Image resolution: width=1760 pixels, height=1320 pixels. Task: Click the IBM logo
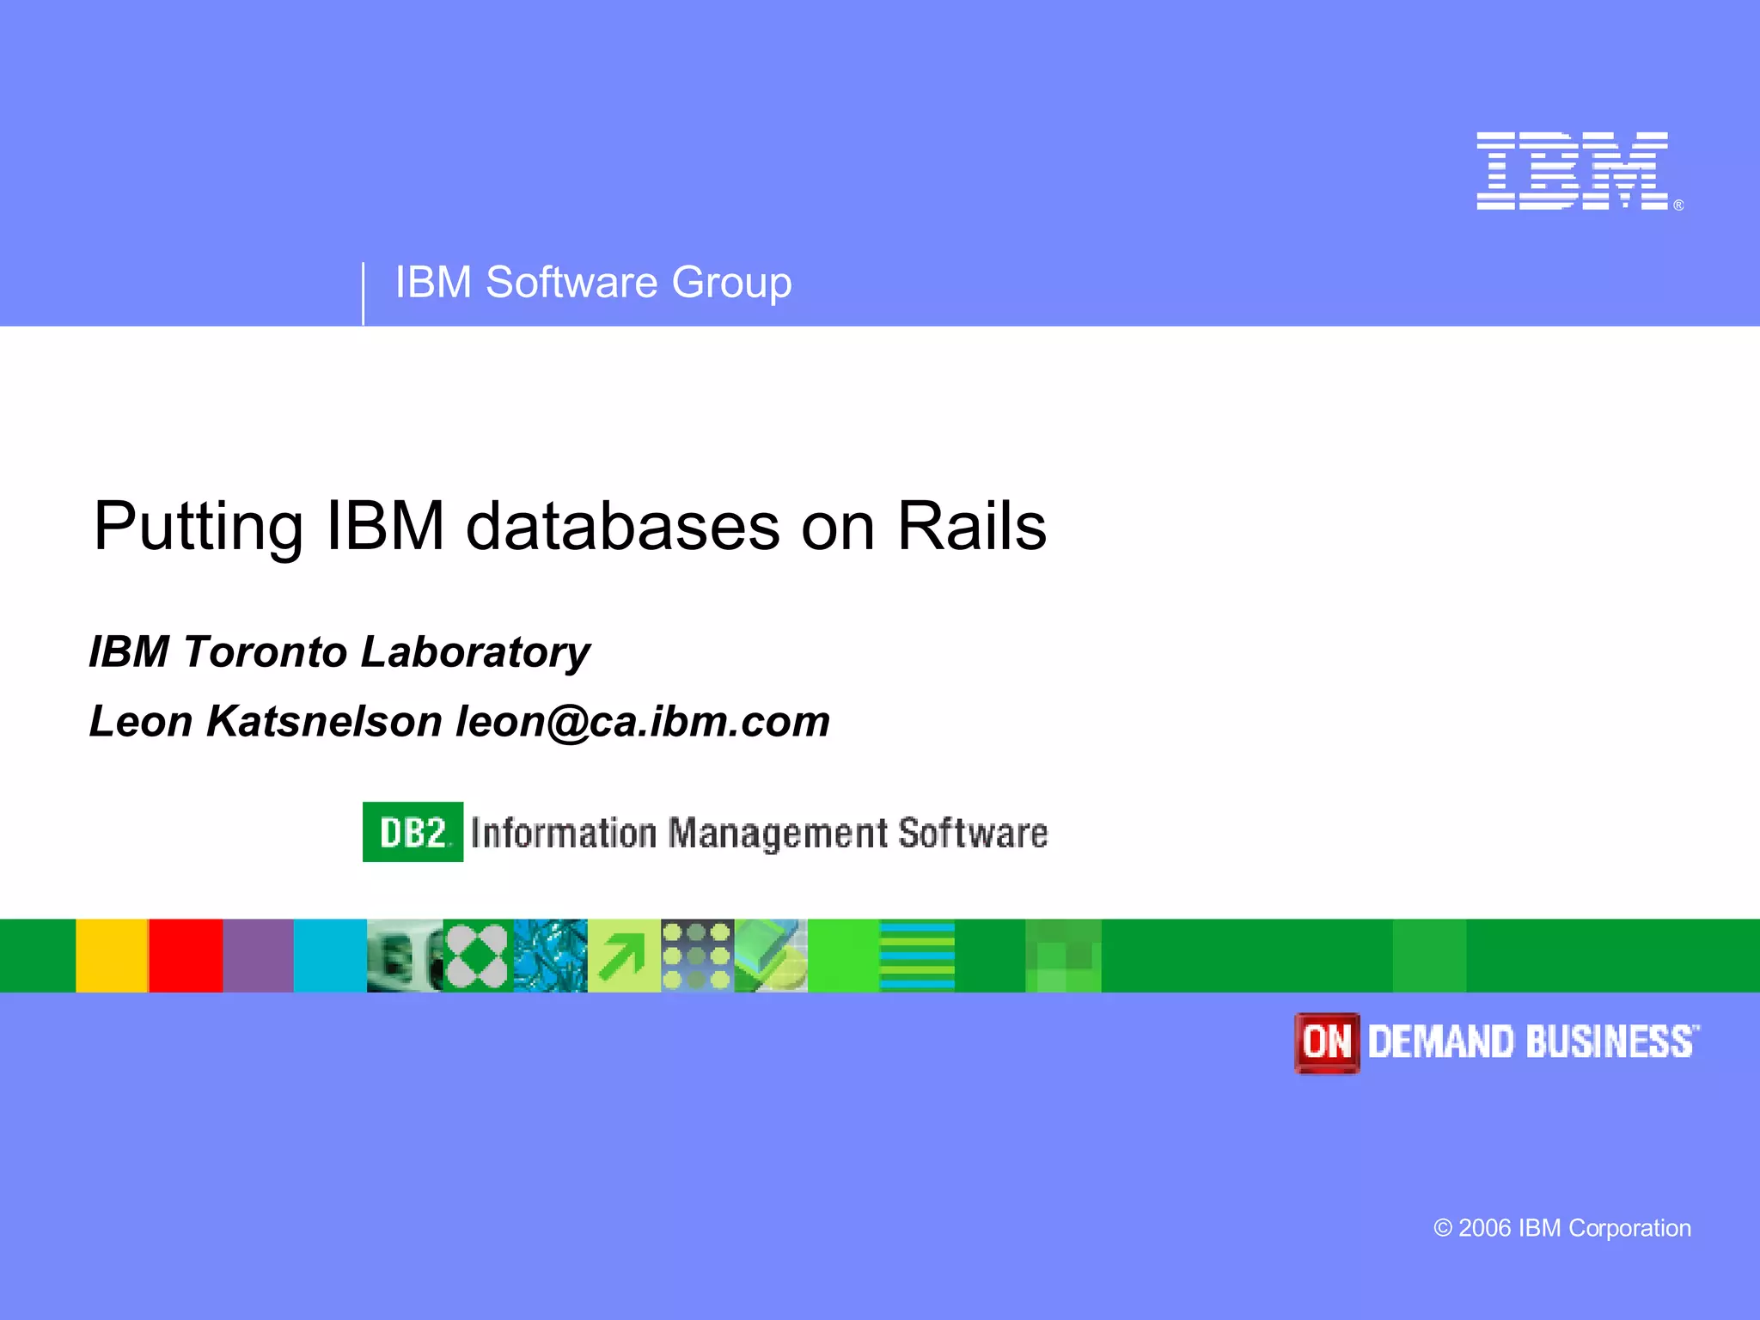[1573, 170]
